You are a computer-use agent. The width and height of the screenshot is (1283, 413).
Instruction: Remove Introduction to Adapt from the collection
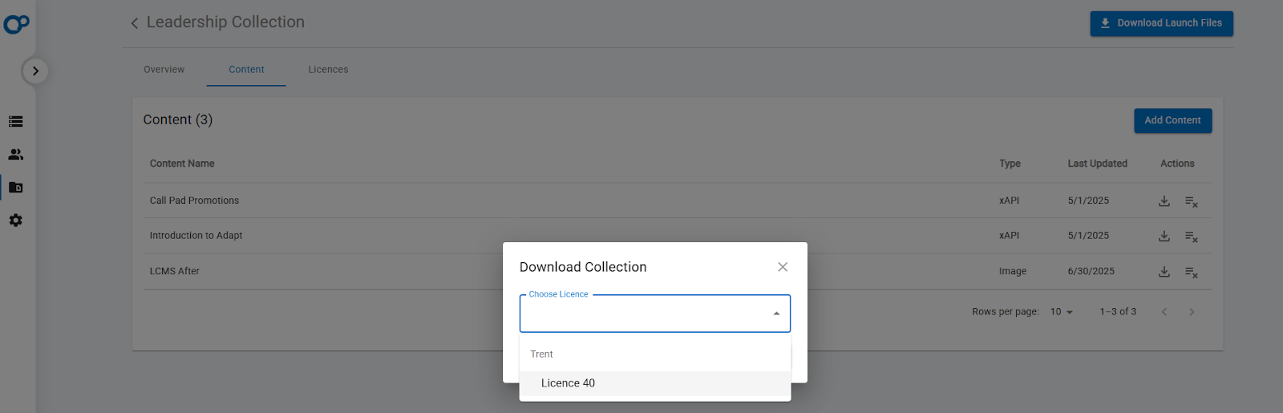(1192, 237)
